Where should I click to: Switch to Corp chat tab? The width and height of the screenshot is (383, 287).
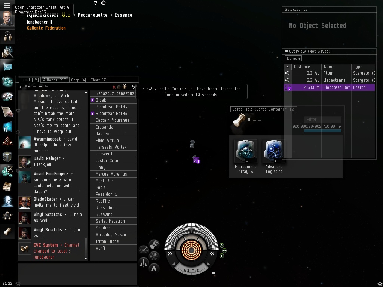coord(78,80)
